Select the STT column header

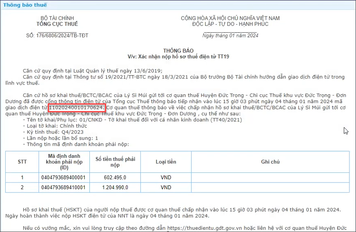click(22, 162)
